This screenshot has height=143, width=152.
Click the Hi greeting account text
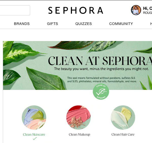pyautogui.click(x=147, y=8)
